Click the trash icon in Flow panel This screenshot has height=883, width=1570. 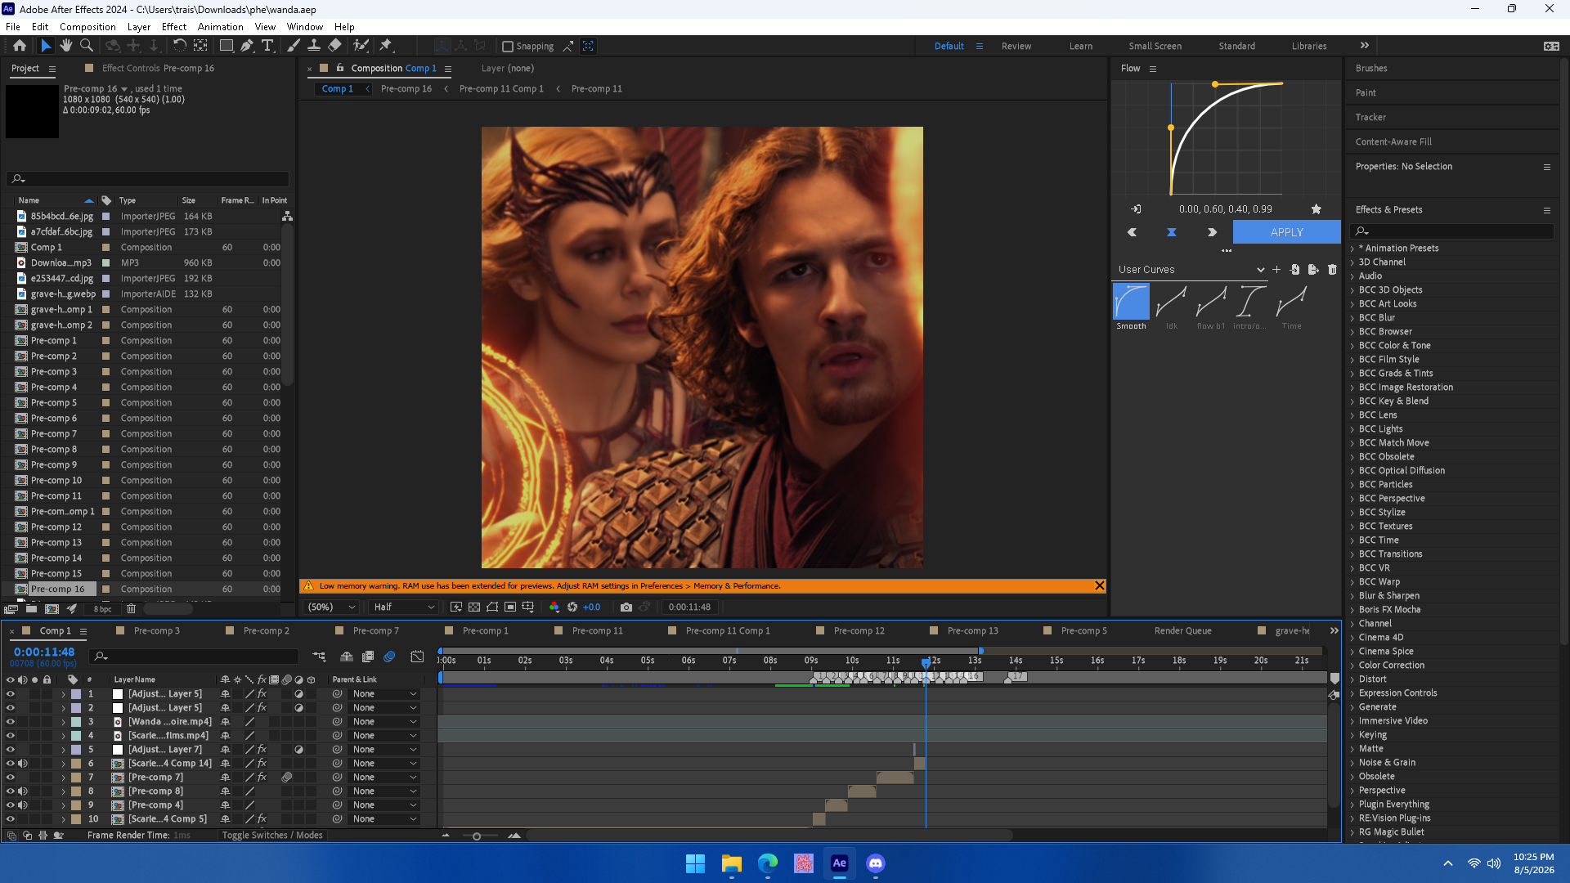click(x=1332, y=269)
